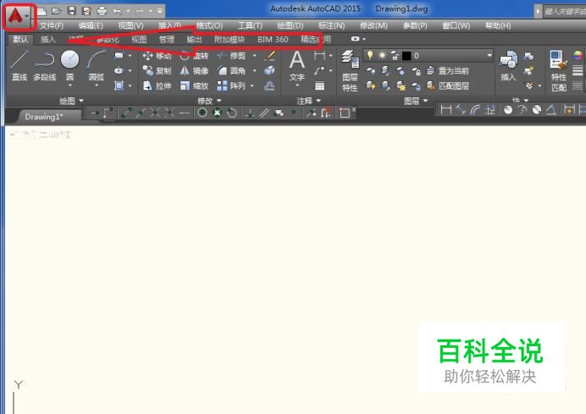Expand the 圆弧 (Arc) options arrow

click(97, 86)
